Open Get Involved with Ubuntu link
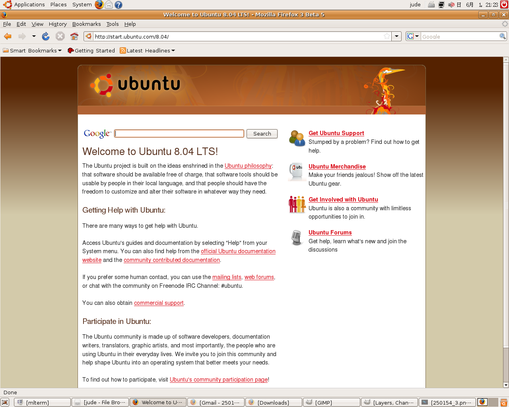 coord(343,200)
